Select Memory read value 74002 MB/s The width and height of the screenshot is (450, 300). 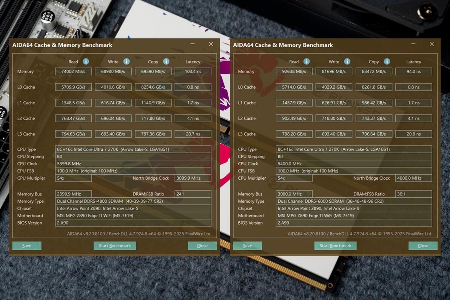[74, 71]
